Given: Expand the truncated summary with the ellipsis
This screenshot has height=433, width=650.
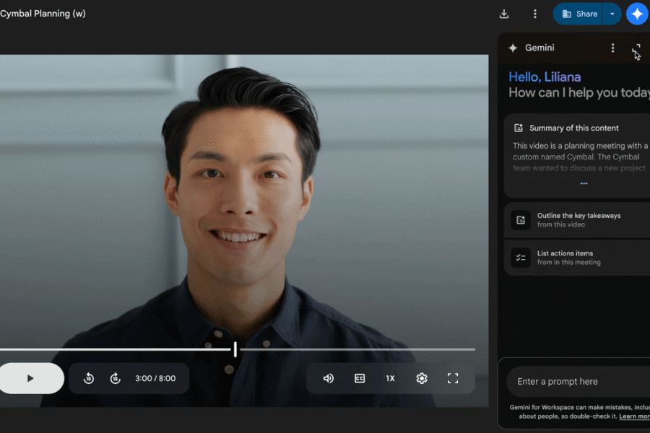Looking at the screenshot, I should click(x=582, y=183).
